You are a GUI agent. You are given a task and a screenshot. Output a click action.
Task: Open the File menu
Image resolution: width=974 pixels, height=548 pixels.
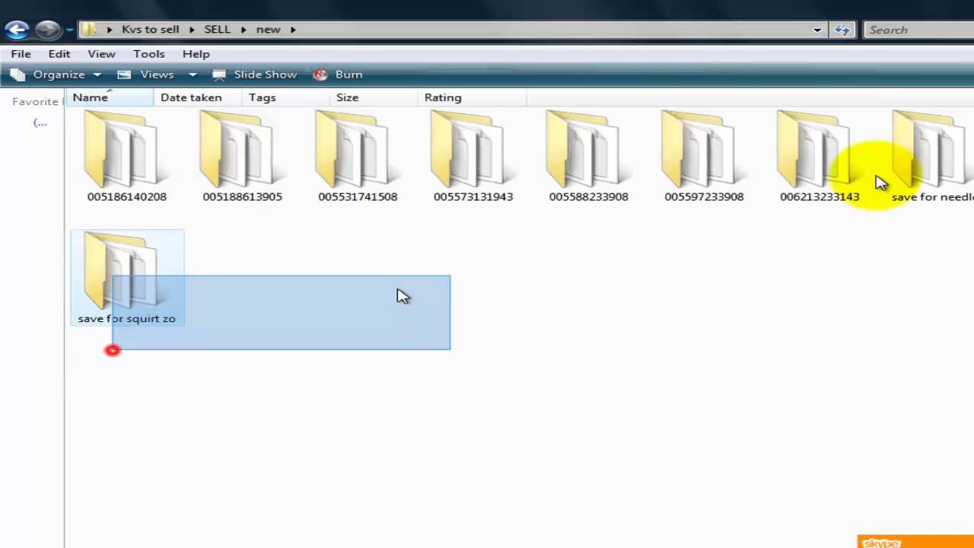(21, 54)
